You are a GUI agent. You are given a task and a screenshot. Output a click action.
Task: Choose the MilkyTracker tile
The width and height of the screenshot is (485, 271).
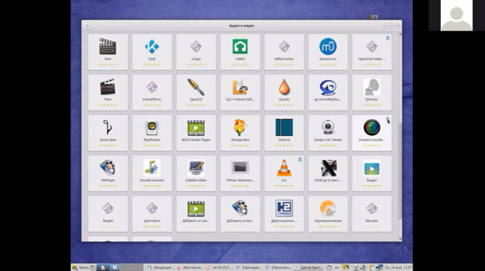(284, 52)
